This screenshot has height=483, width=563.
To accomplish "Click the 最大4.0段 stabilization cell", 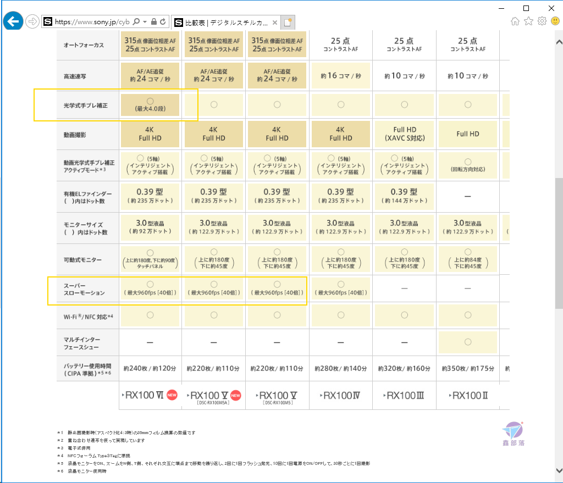I will (150, 105).
